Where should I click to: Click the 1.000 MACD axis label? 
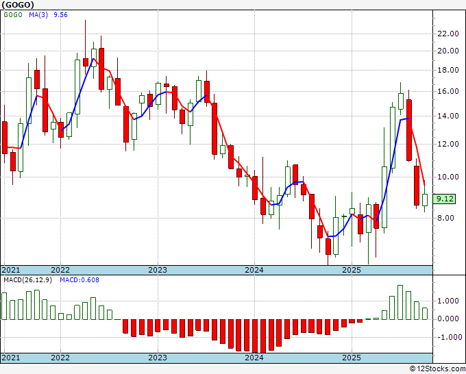point(448,301)
